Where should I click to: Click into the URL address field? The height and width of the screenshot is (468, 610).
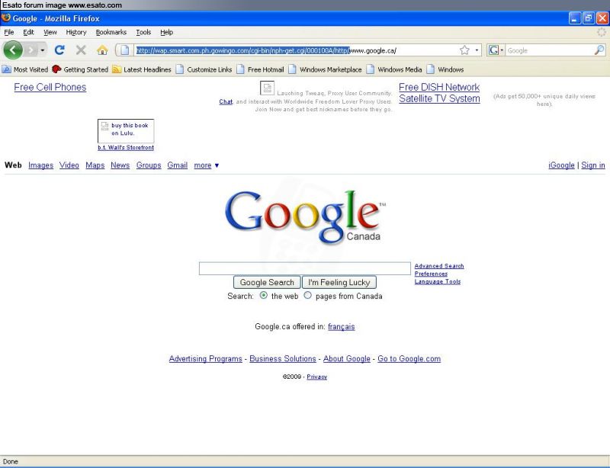click(296, 50)
